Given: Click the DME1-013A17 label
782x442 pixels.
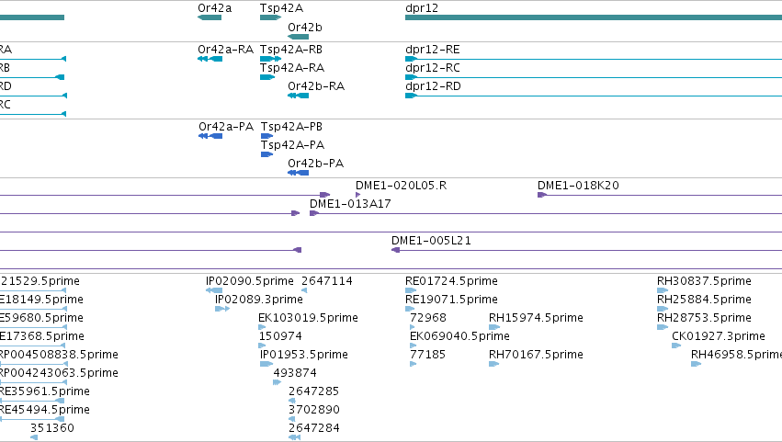Looking at the screenshot, I should point(350,204).
